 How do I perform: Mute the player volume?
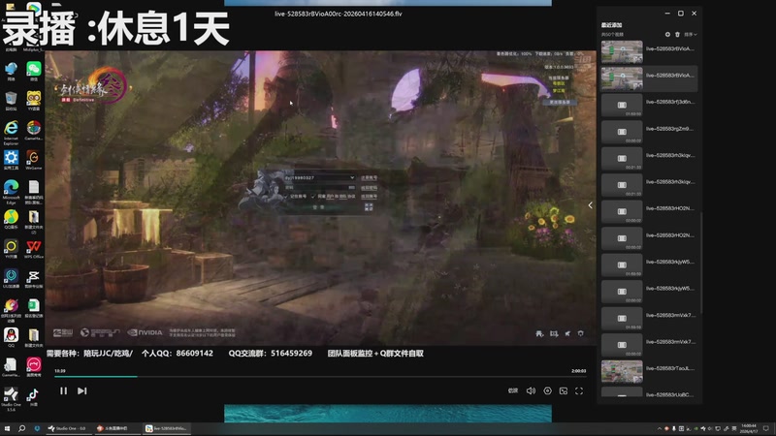coord(531,391)
